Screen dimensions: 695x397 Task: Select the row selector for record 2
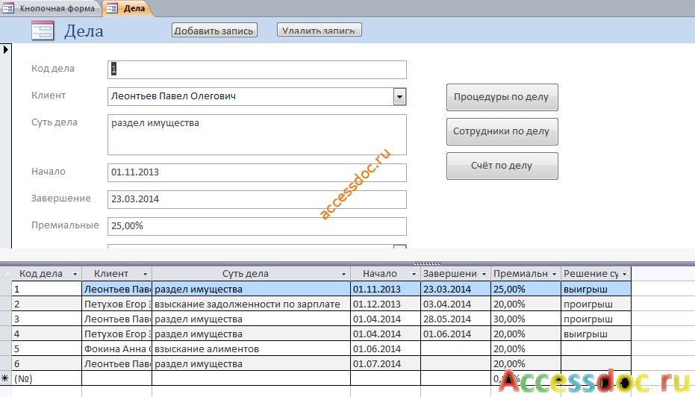6,304
